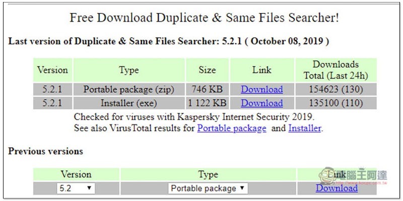Open VirusTotal results for Portable package

point(232,128)
